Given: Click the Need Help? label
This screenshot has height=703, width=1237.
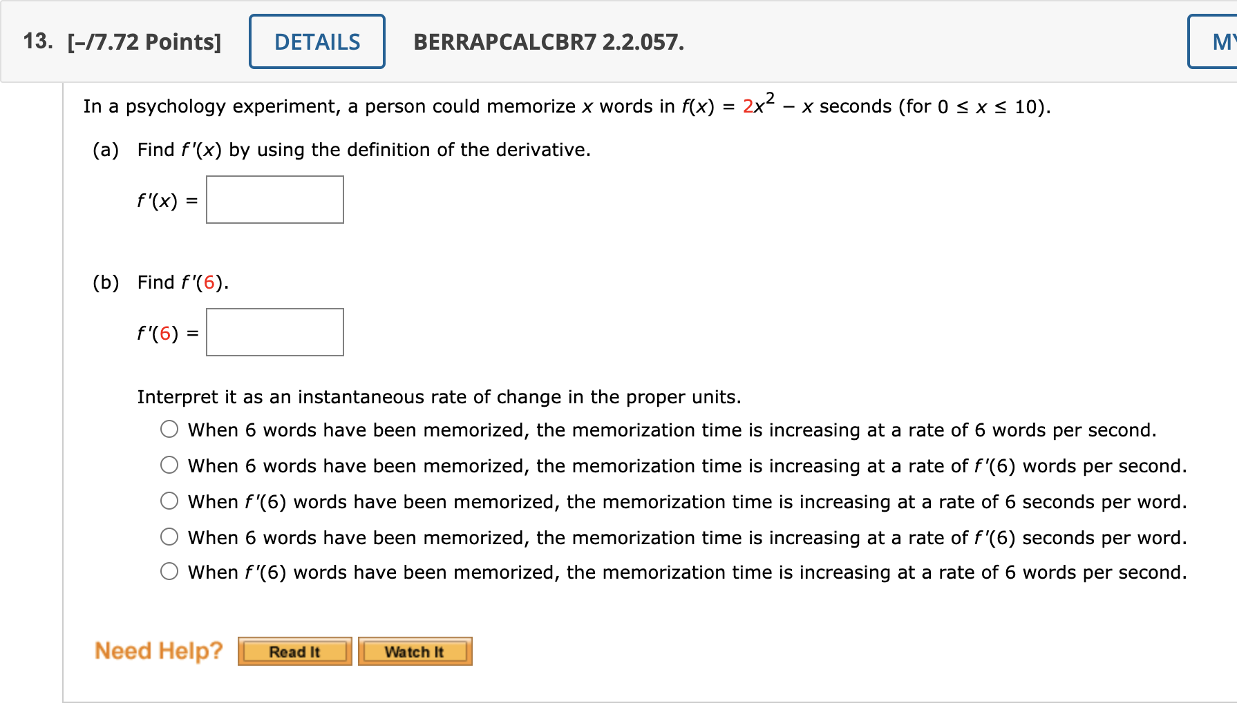Looking at the screenshot, I should tap(158, 650).
